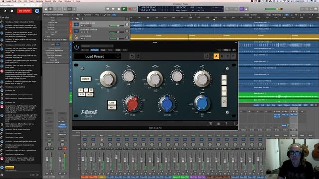Open the Mixer from control bar
319x179 pixels.
70,9
